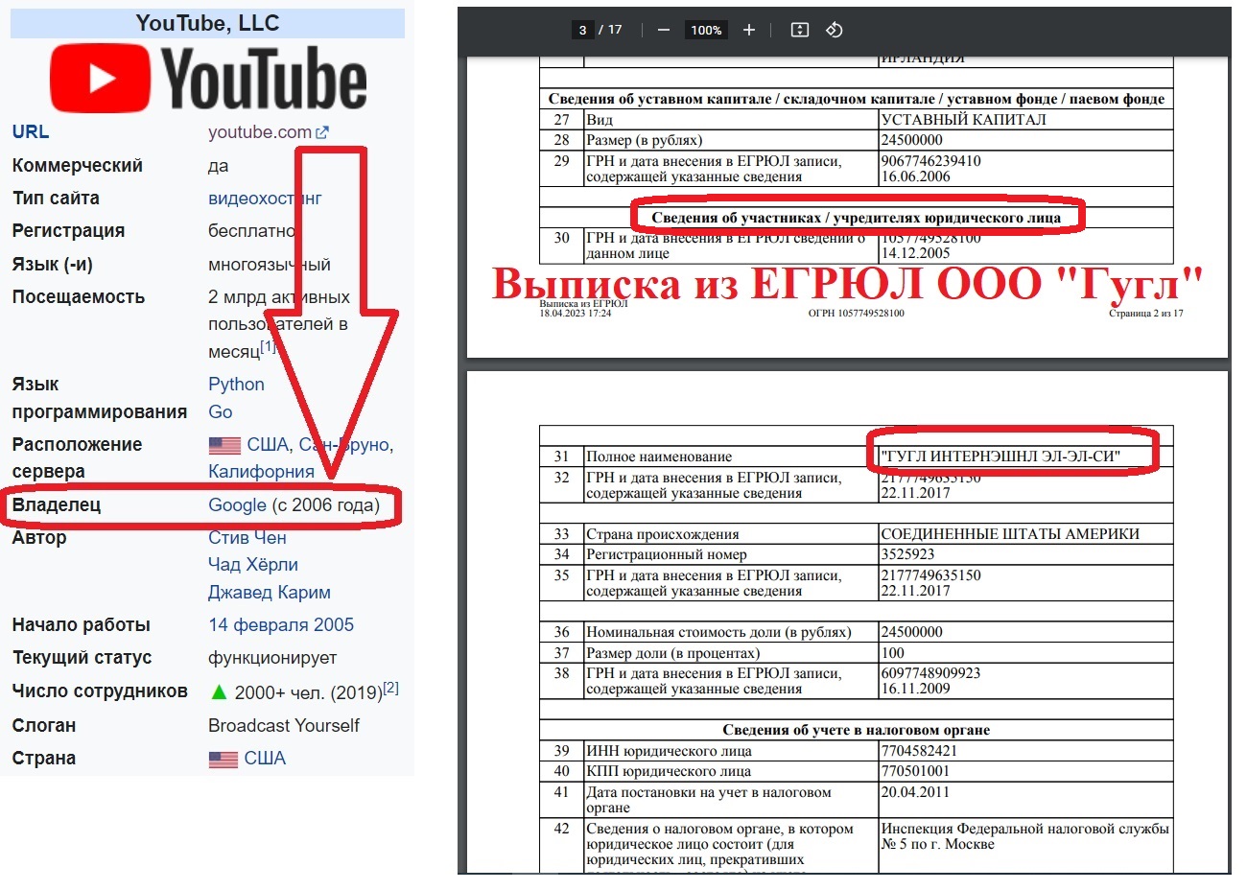1247x890 pixels.
Task: Click the external link icon beside youtube.com
Action: click(x=322, y=133)
